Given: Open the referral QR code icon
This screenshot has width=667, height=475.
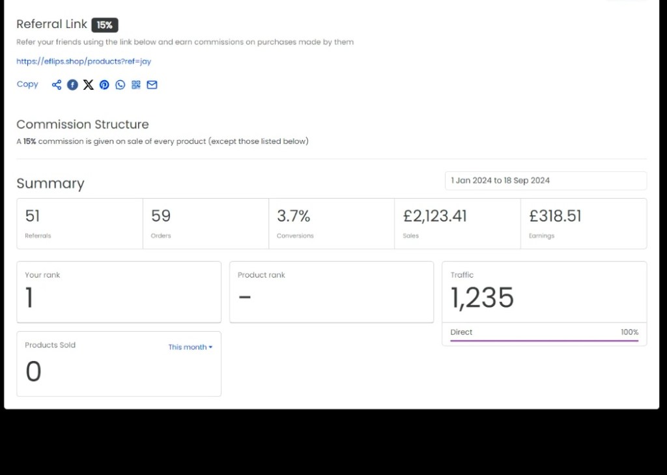Looking at the screenshot, I should [x=136, y=85].
